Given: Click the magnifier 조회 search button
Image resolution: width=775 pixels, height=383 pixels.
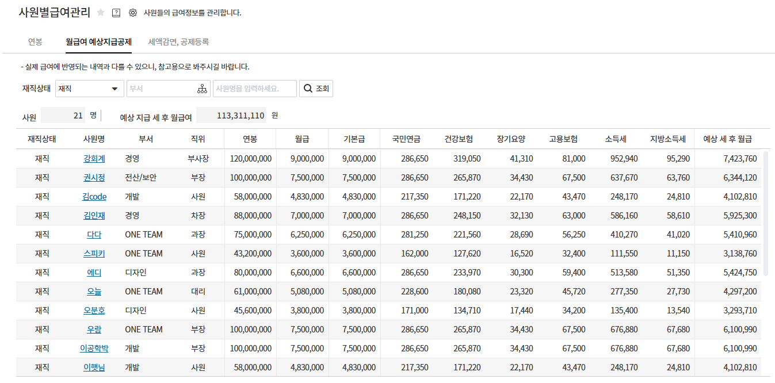Looking at the screenshot, I should (x=316, y=89).
